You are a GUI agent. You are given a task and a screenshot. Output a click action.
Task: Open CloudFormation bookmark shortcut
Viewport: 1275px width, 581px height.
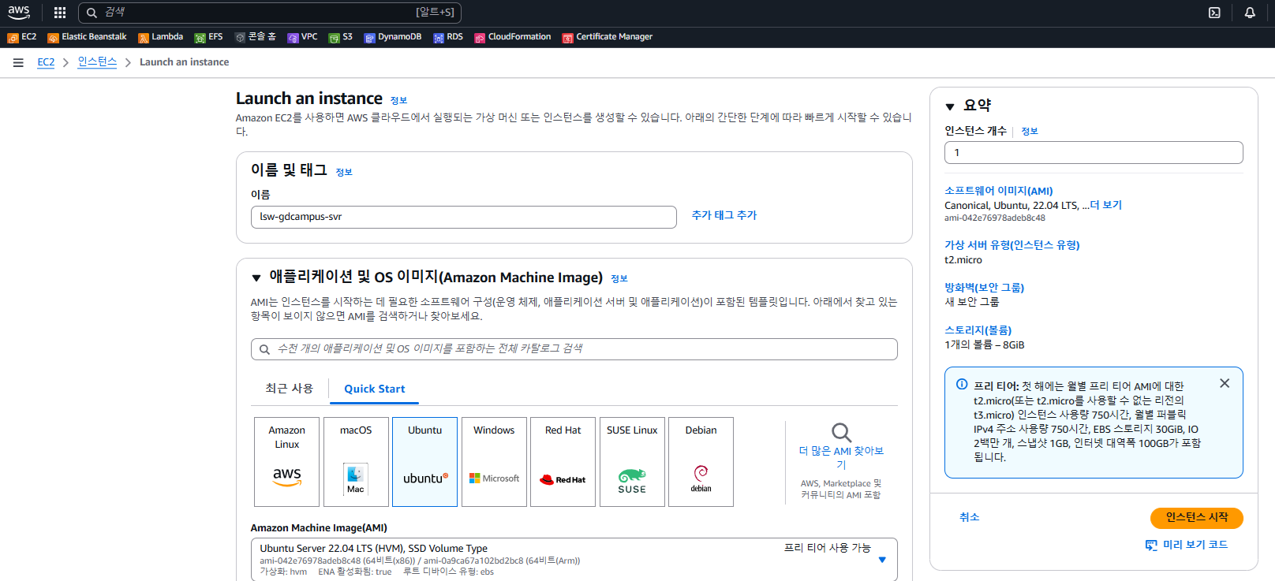[x=513, y=37]
